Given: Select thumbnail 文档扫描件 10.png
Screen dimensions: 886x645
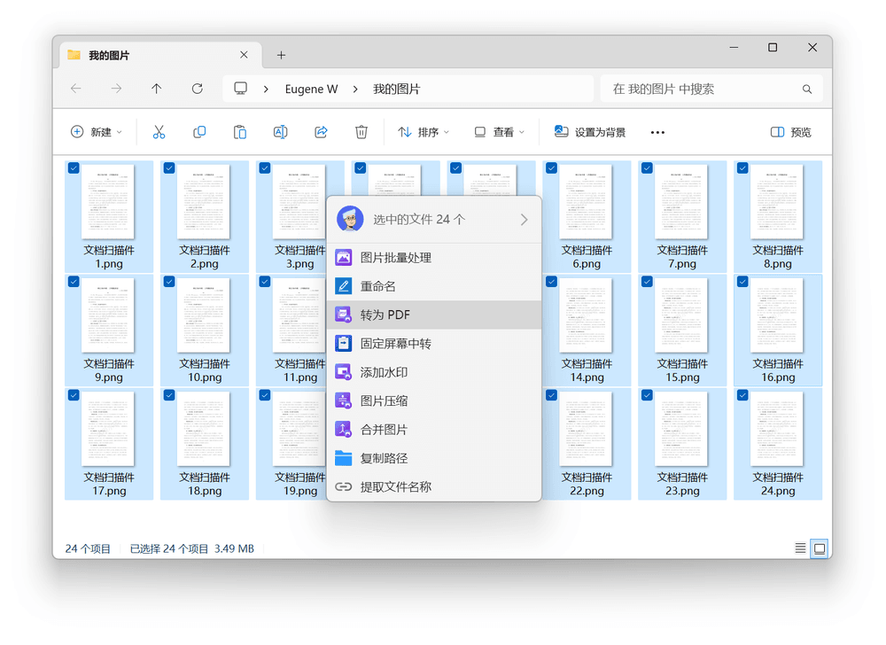Looking at the screenshot, I should [x=204, y=315].
